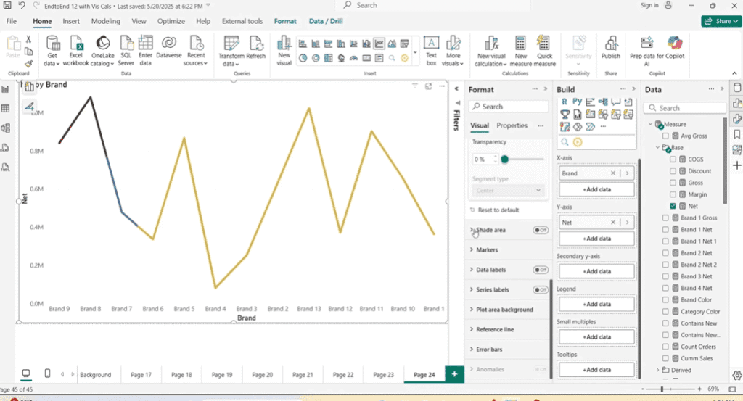Select the Python visual icon
This screenshot has height=401, width=743.
(x=577, y=102)
